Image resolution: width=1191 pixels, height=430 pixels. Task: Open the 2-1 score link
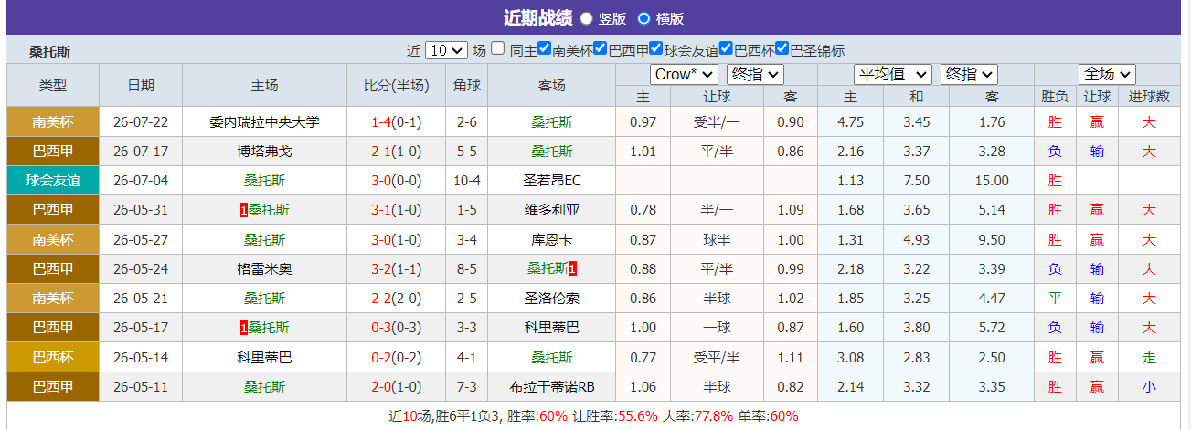pos(382,151)
